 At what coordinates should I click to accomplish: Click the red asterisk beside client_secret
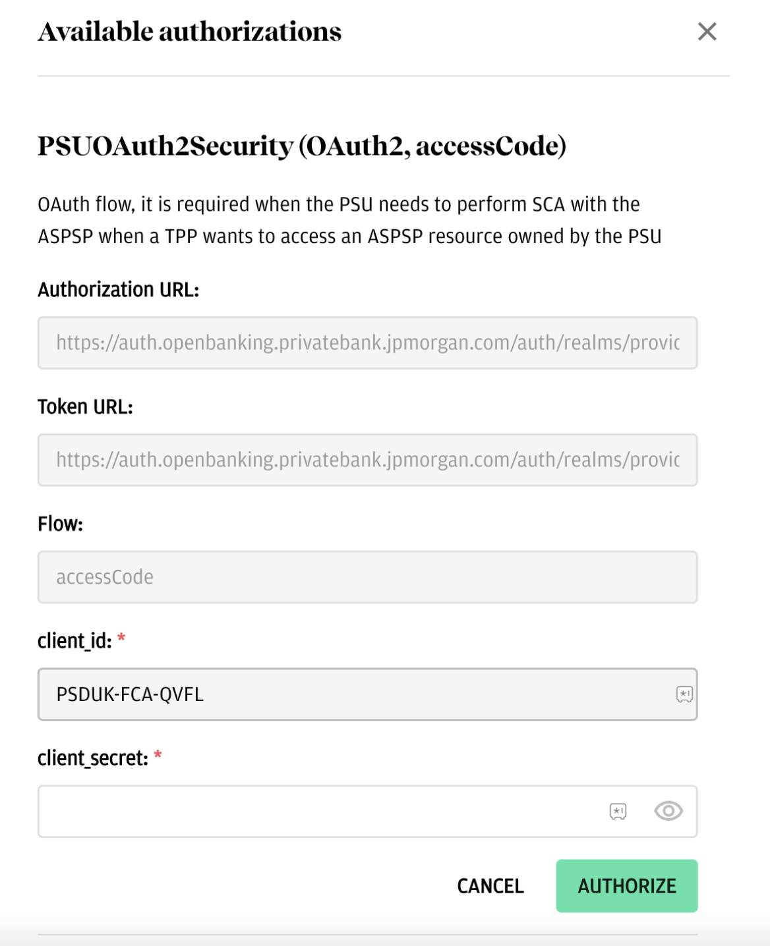158,756
